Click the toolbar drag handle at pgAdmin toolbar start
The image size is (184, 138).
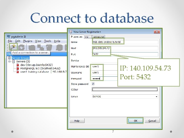click(x=7, y=48)
